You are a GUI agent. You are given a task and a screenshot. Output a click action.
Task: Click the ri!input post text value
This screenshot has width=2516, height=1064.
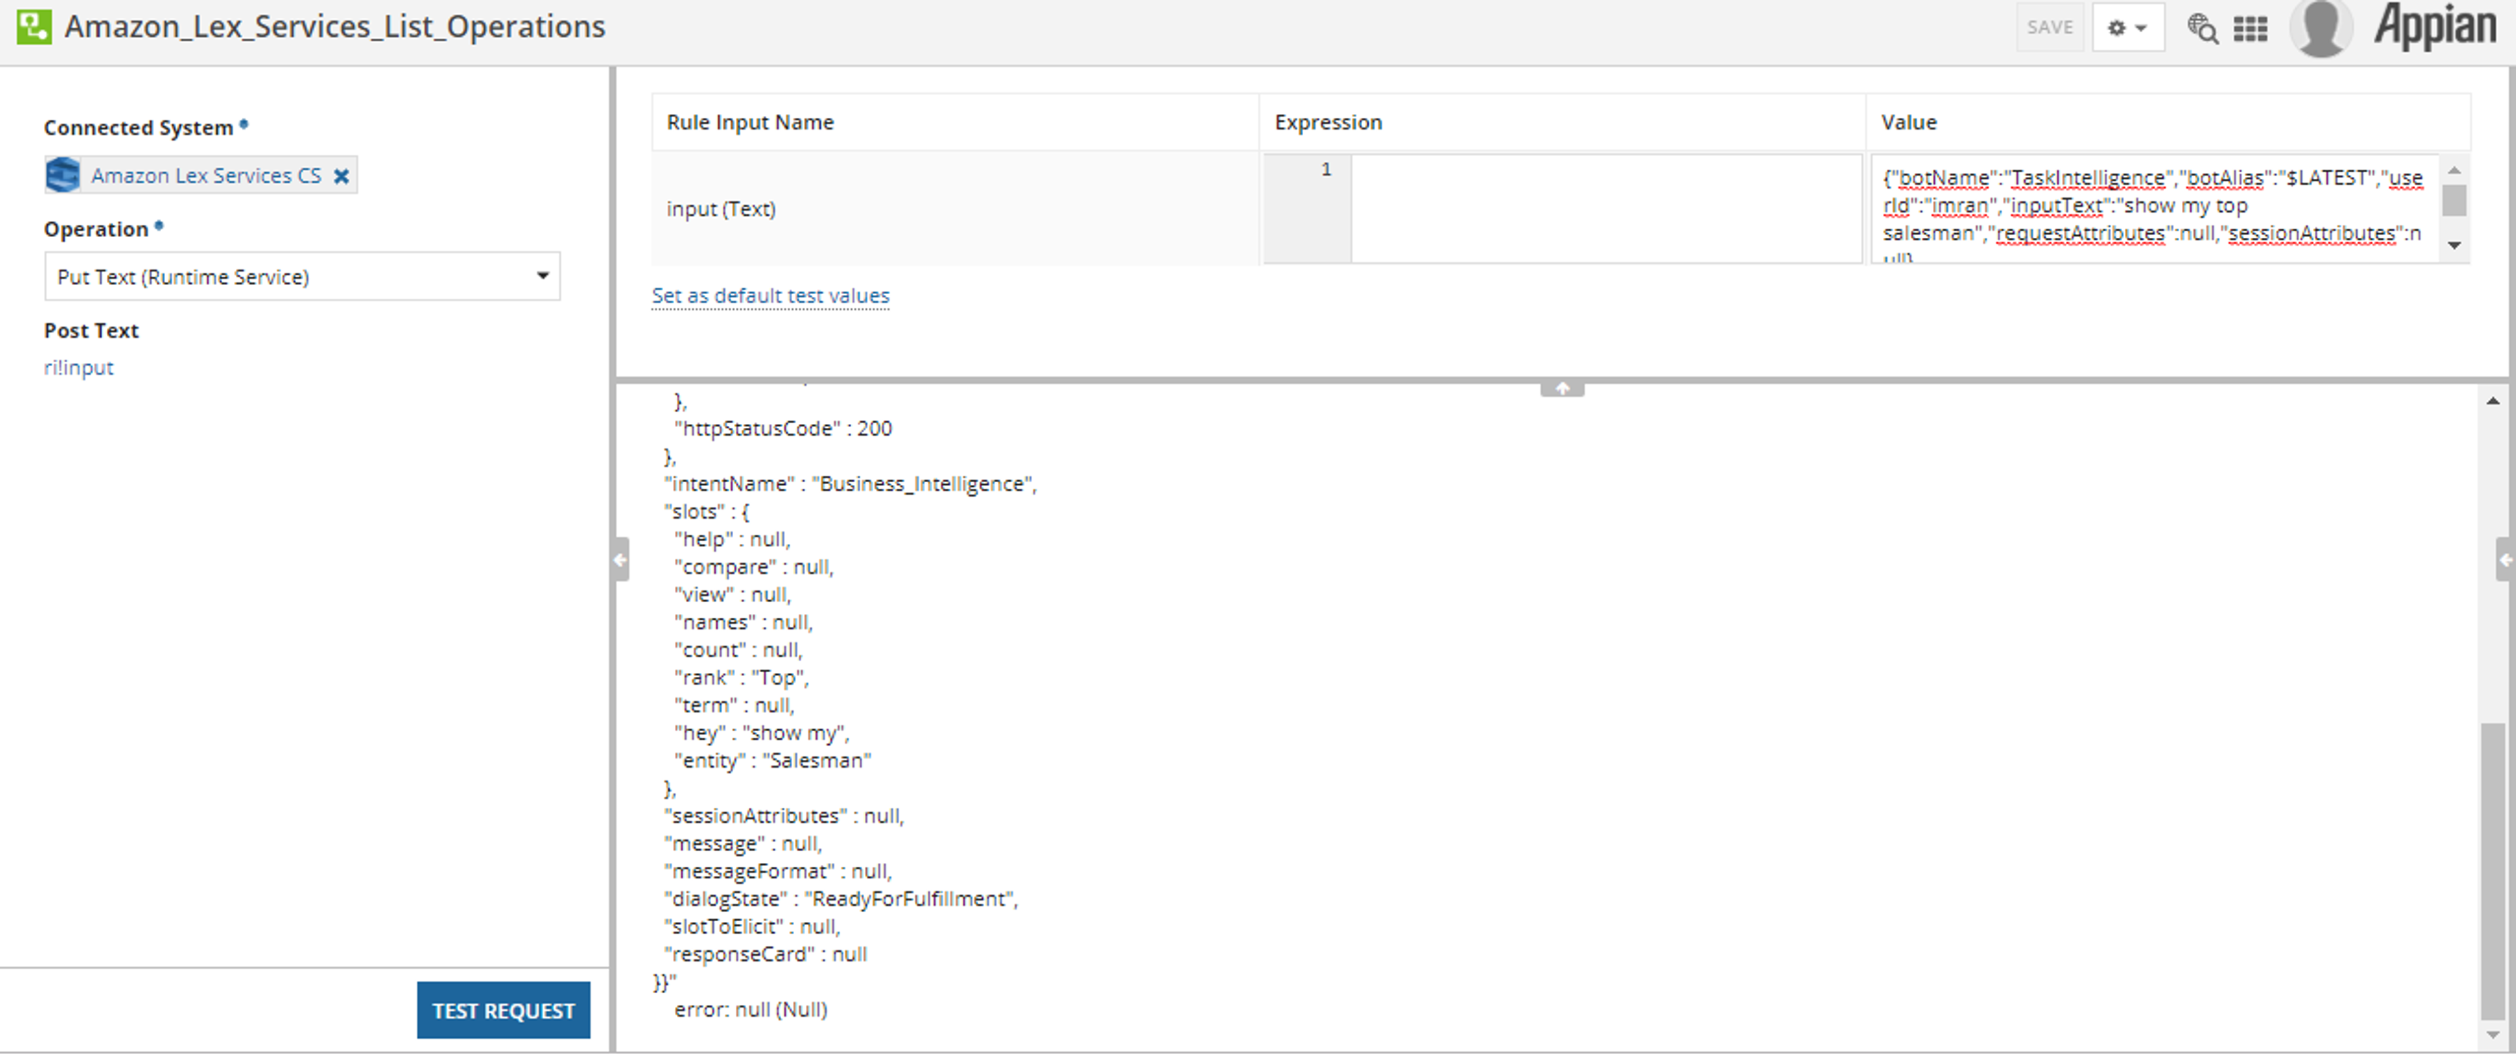tap(78, 368)
